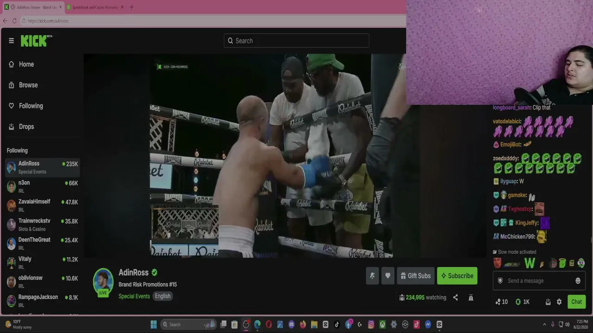
Task: Follow AdinRoss with the heart icon
Action: [x=388, y=276]
